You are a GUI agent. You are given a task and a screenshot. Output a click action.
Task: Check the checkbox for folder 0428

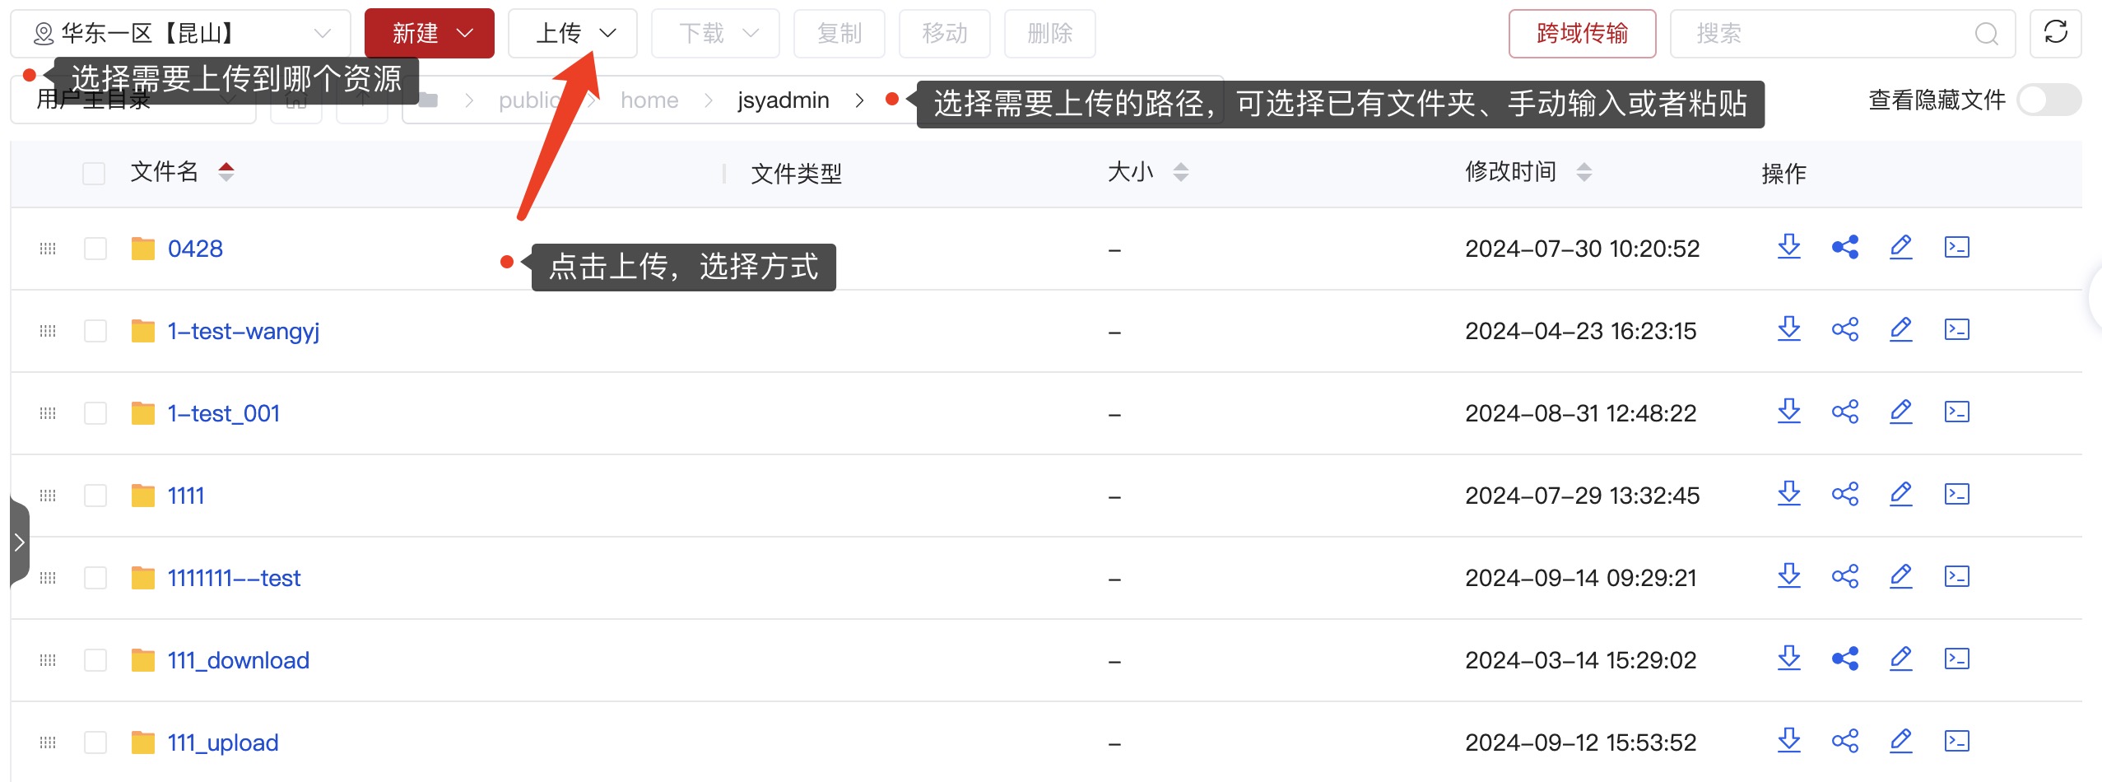click(95, 249)
